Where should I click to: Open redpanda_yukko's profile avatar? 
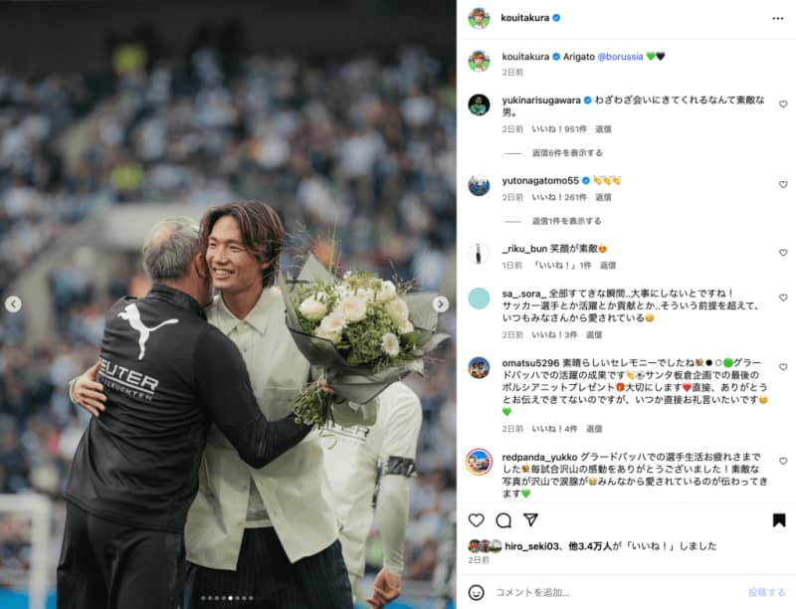479,462
